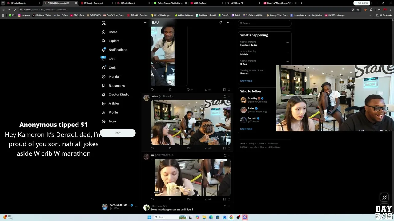The image size is (394, 221).
Task: Bookmark the @Eli71720842 video post
Action: pyautogui.click(x=224, y=199)
